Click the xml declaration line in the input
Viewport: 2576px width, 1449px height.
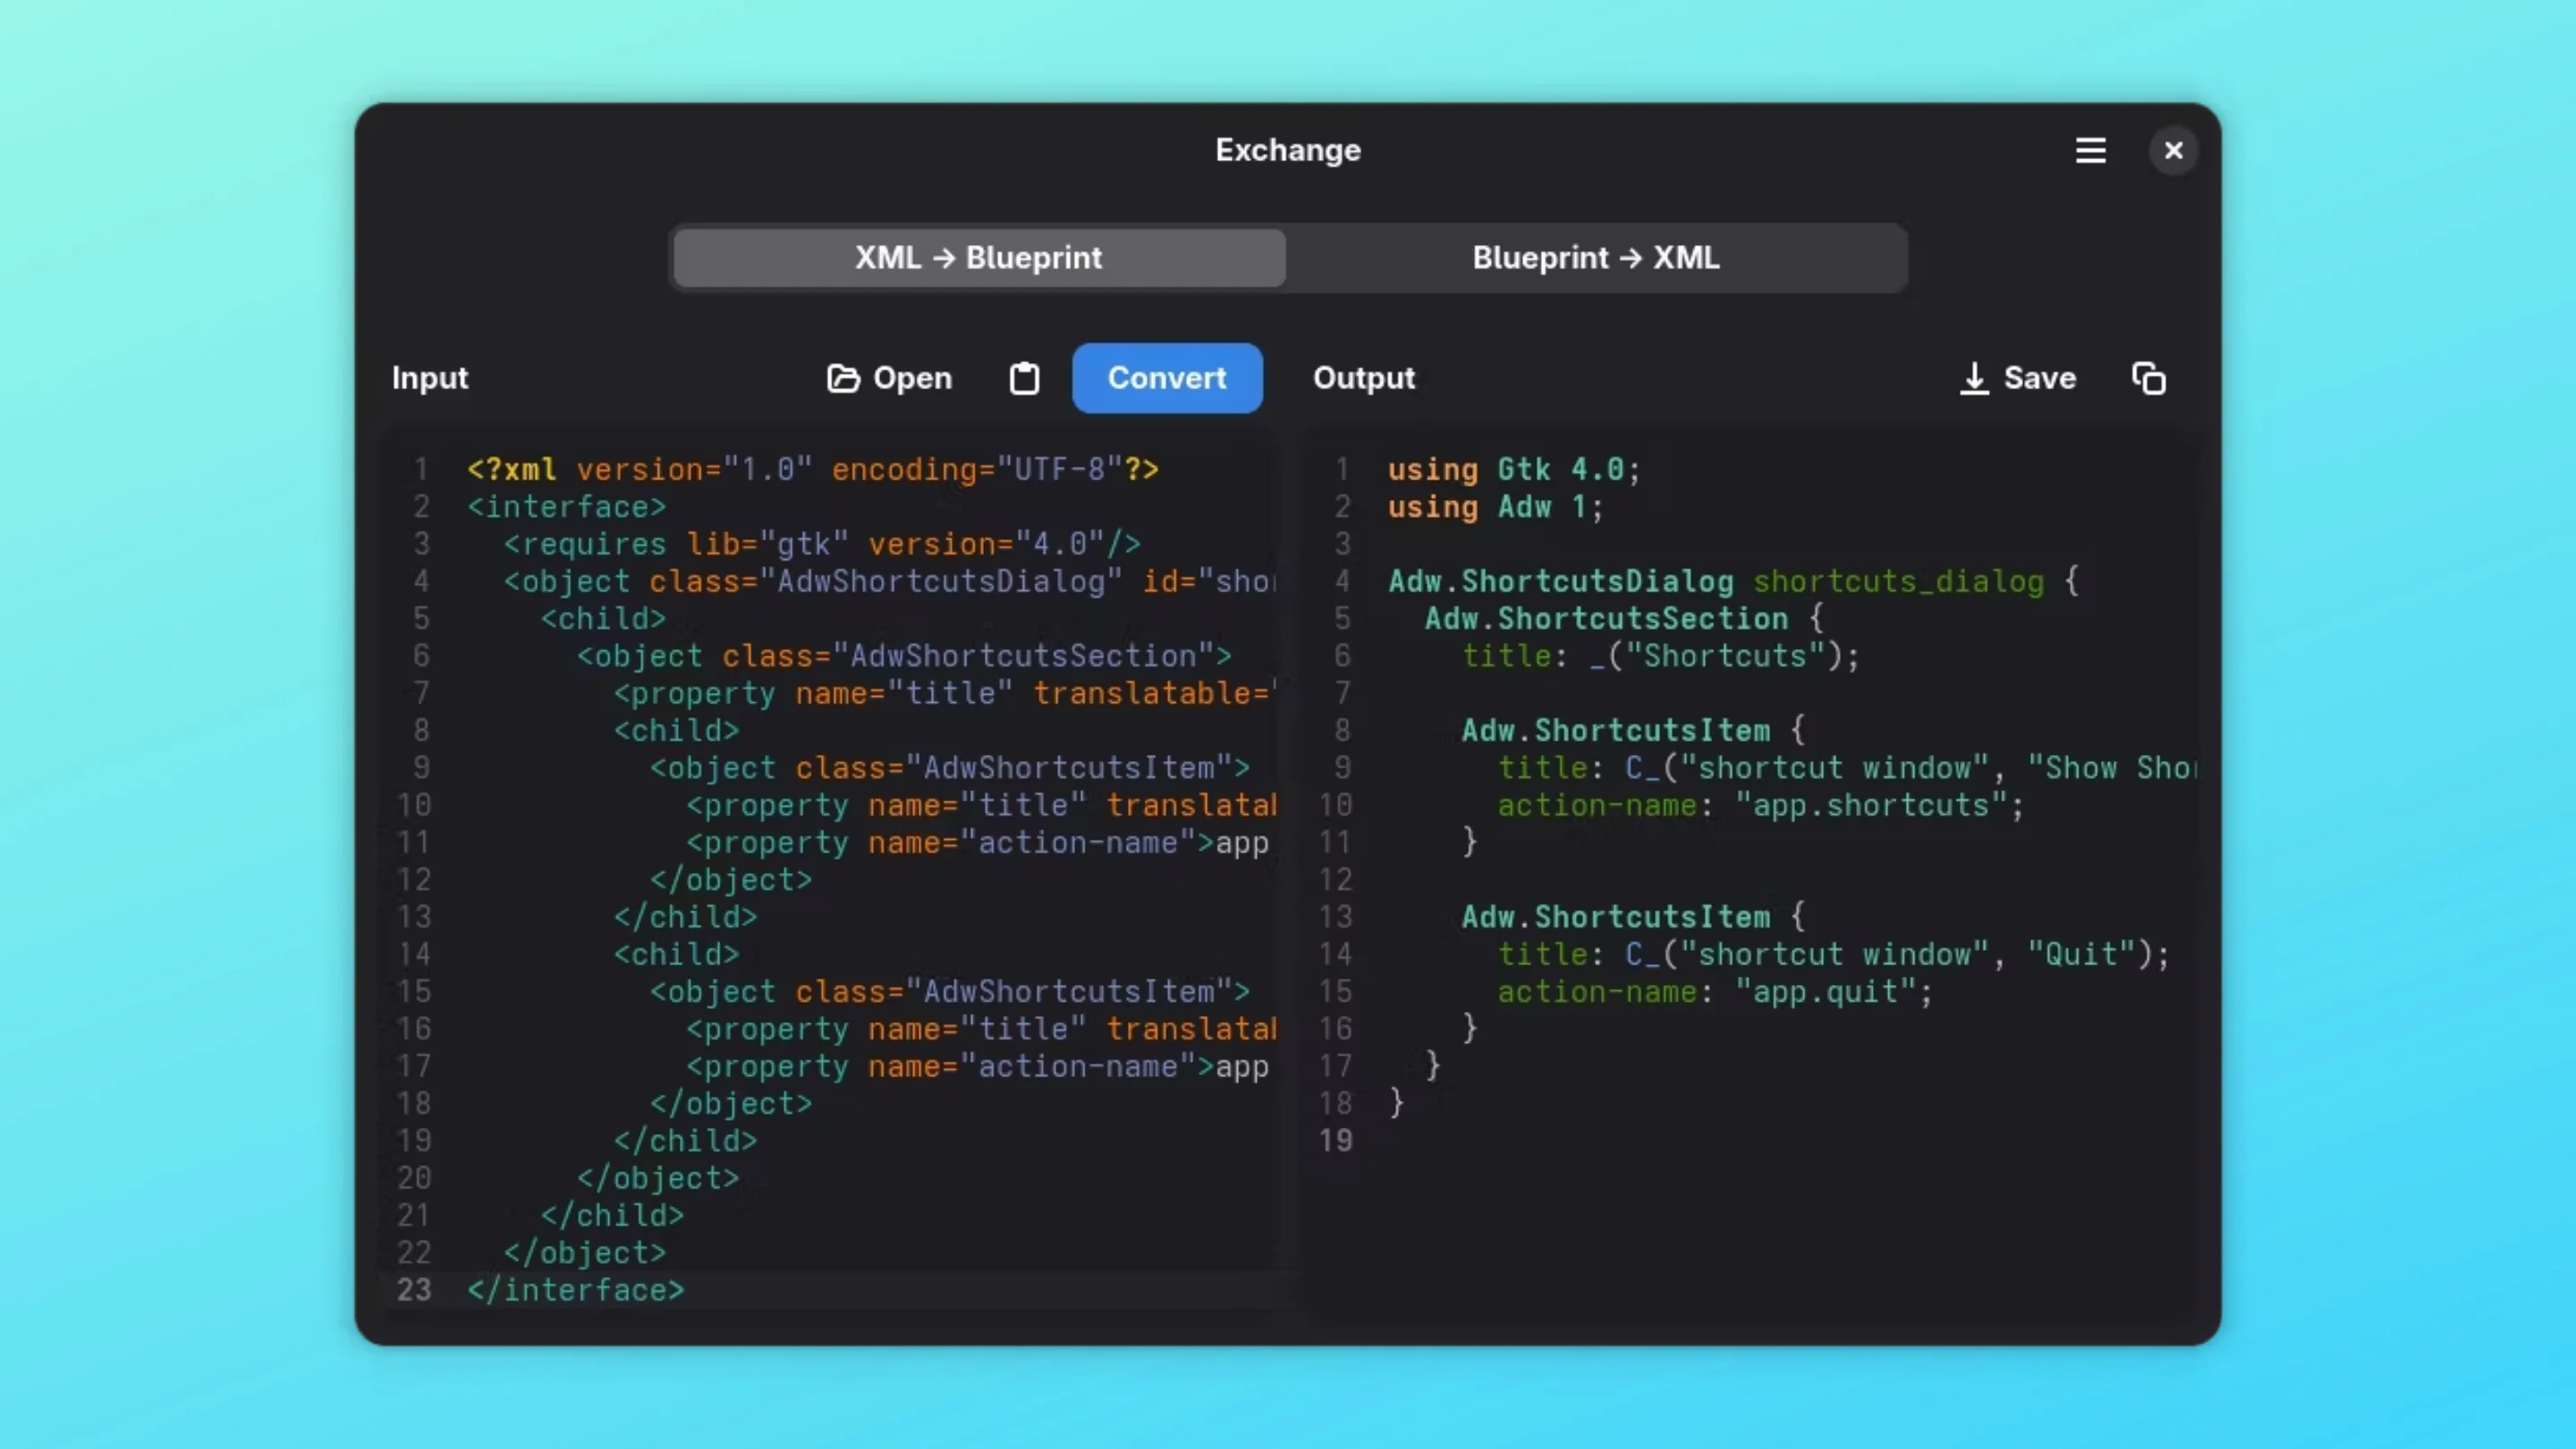point(810,469)
